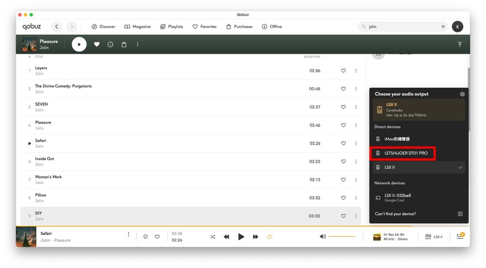Play the Pleasure album from the header
Viewport: 486px width, 268px height.
click(79, 44)
